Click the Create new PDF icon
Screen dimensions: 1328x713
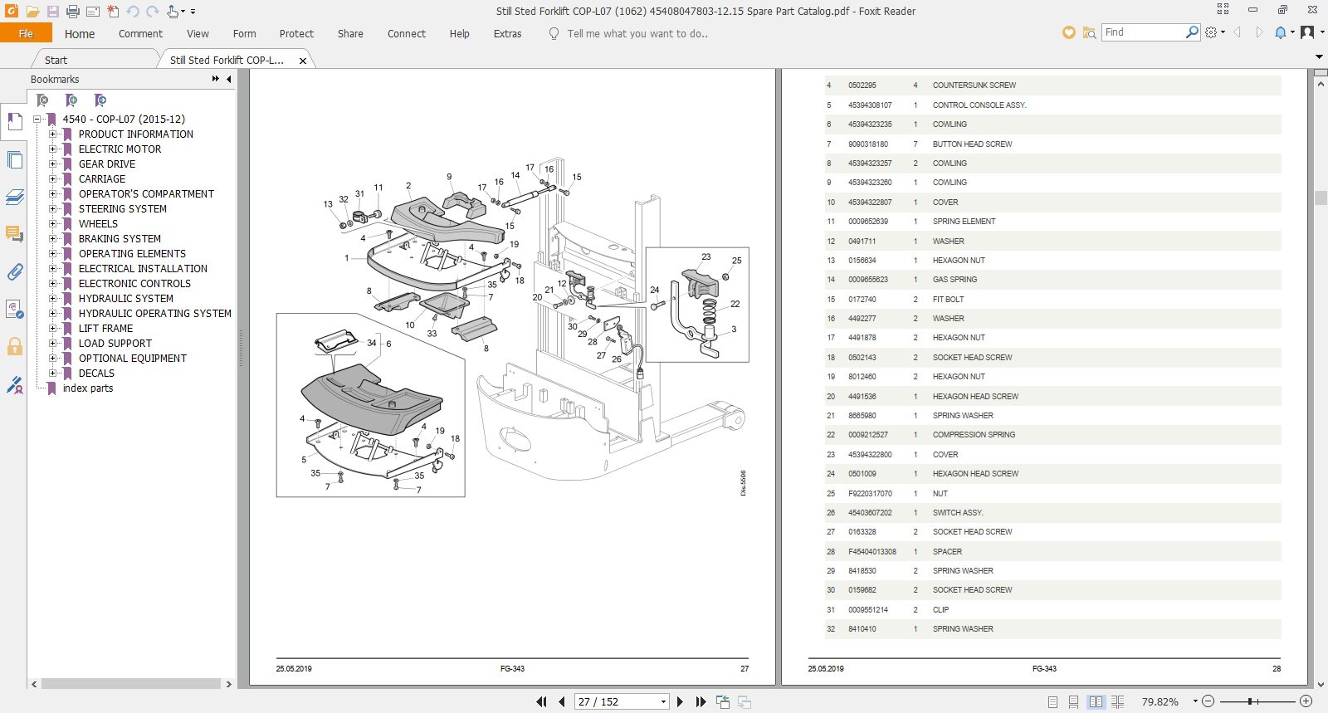(x=113, y=12)
